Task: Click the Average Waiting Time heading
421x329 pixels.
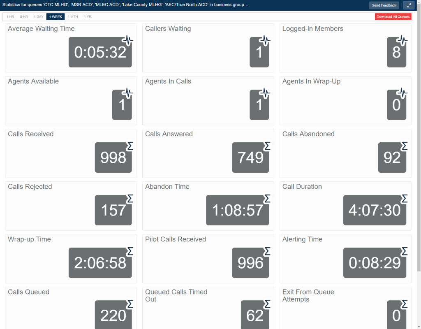Action: (42, 28)
